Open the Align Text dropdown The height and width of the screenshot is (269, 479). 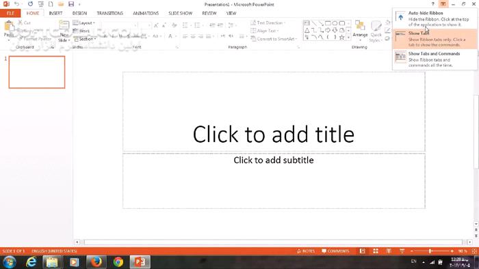coord(265,31)
